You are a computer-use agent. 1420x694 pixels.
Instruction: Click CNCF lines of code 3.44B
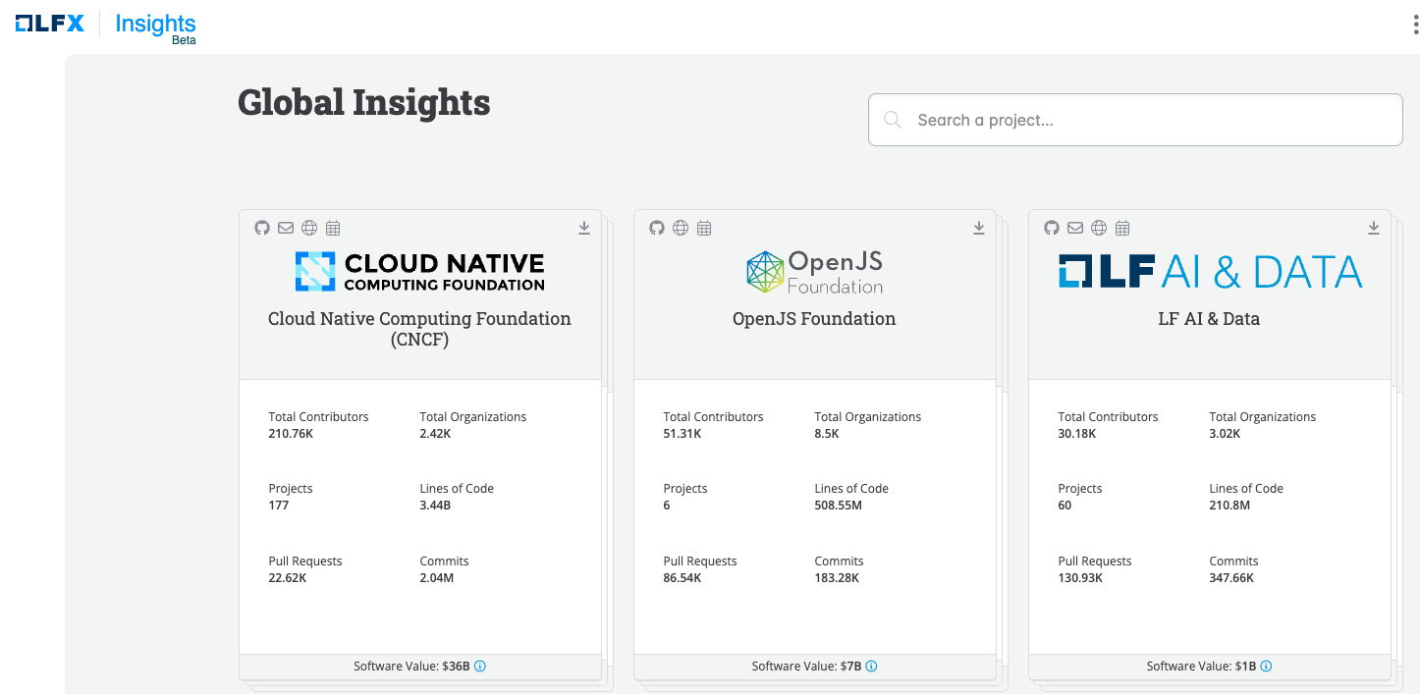pyautogui.click(x=436, y=506)
